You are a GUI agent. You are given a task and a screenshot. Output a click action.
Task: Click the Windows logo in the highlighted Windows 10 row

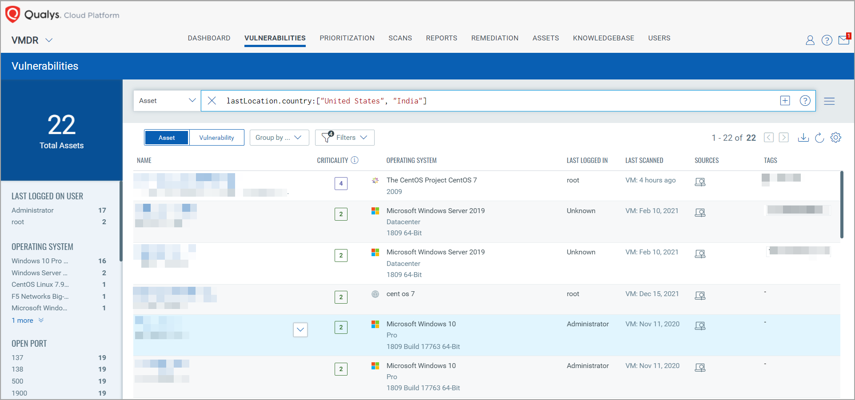[376, 325]
